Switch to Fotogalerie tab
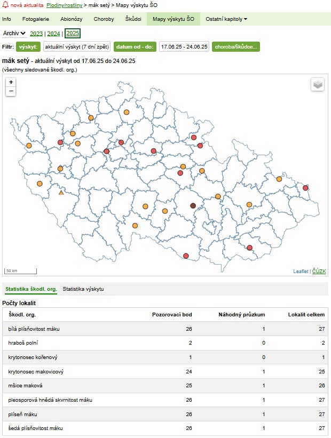This screenshot has height=438, width=331. 36,19
